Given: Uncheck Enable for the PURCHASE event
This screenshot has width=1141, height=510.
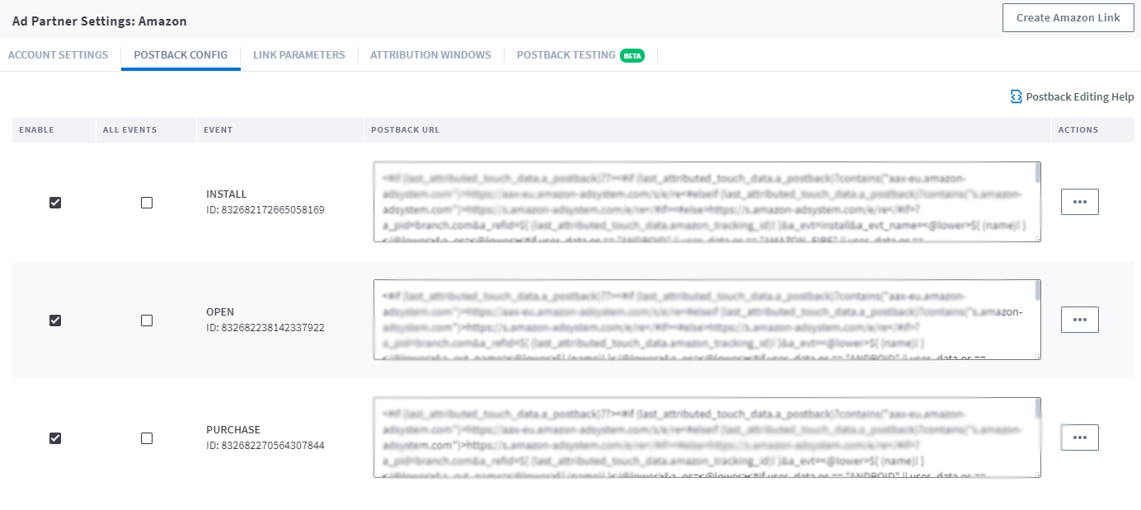Looking at the screenshot, I should 55,438.
